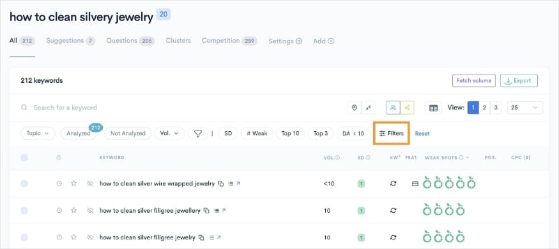Viewport: 559px width, 249px height.
Task: Star the 'wire wrapped jewelry' keyword
Action: pyautogui.click(x=74, y=183)
